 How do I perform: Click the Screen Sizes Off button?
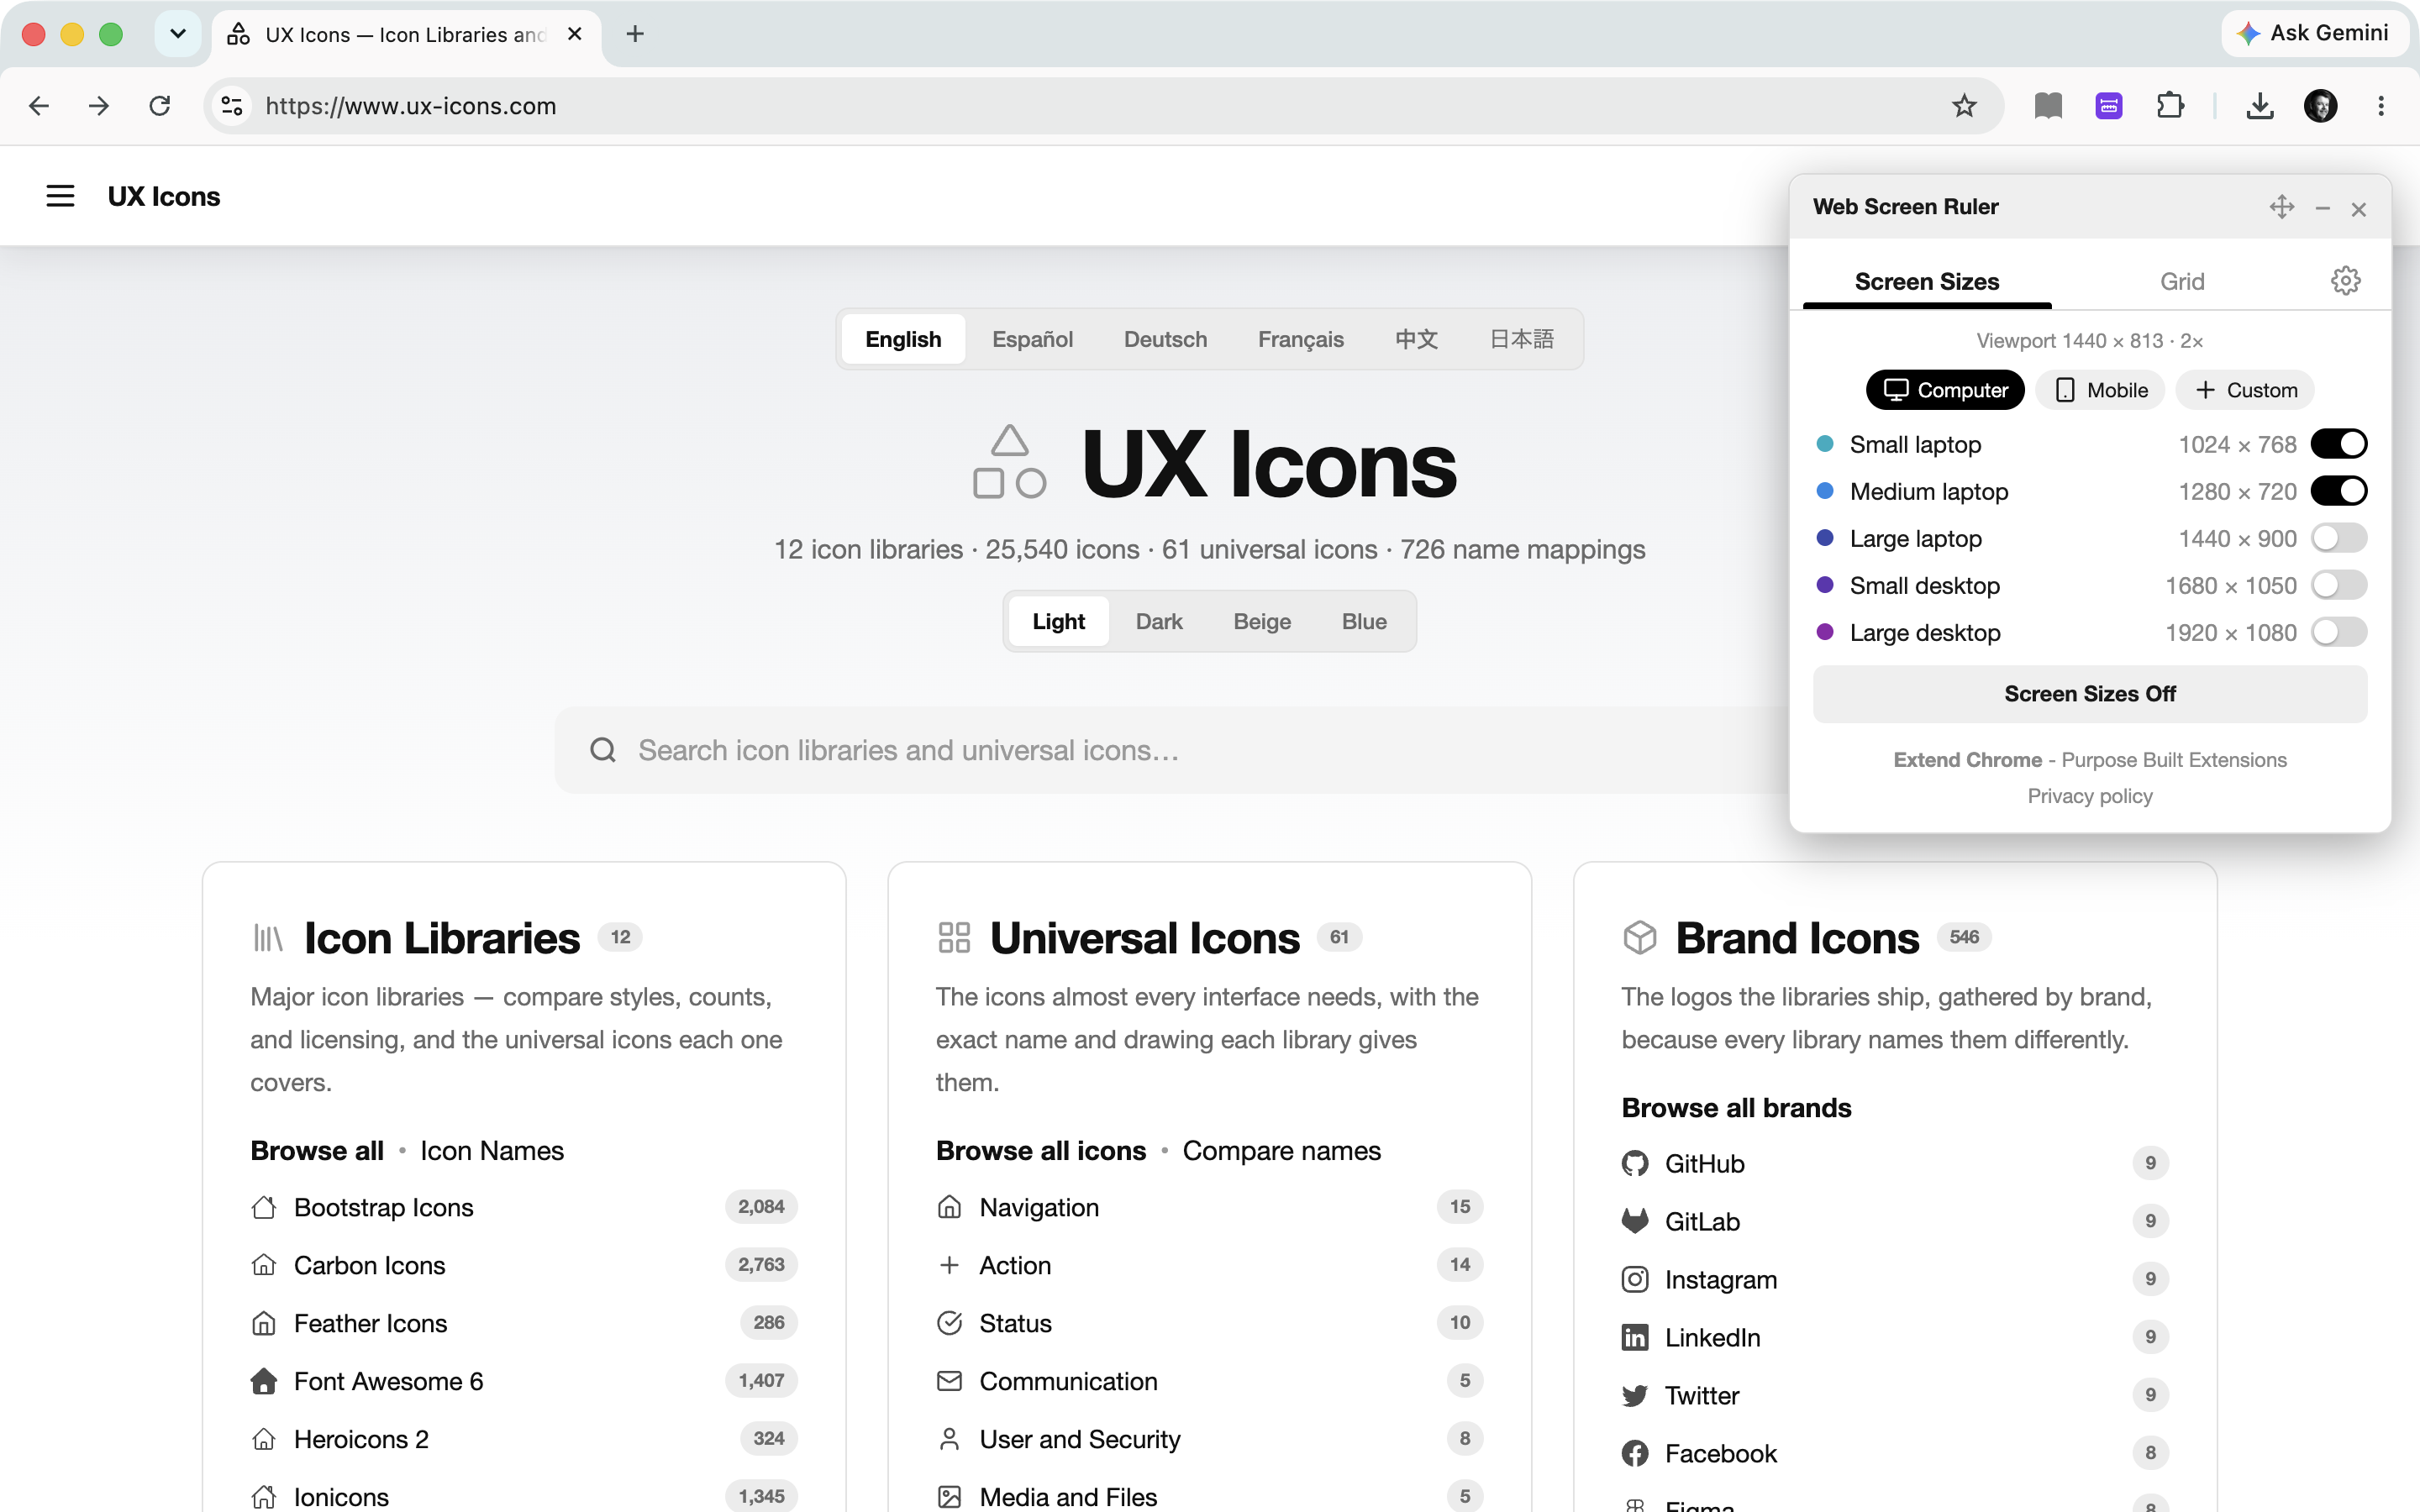pyautogui.click(x=2089, y=694)
